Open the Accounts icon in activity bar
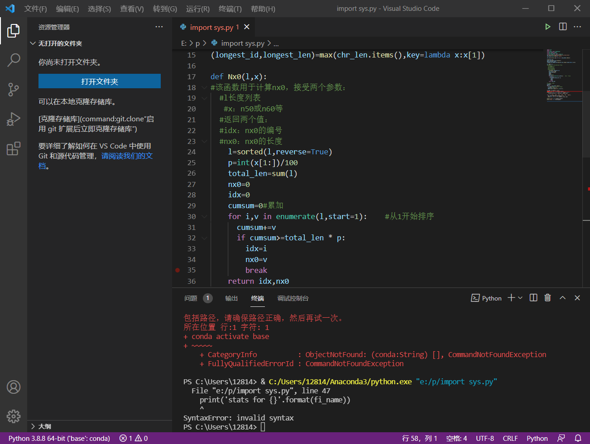The image size is (590, 444). point(14,387)
